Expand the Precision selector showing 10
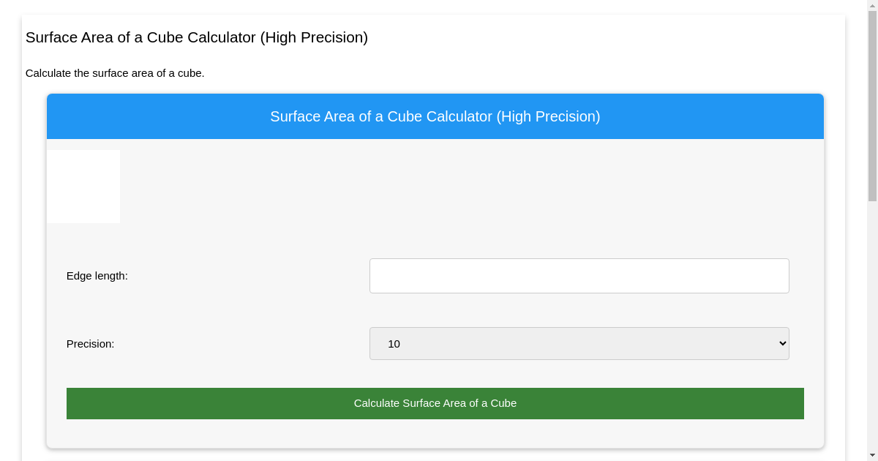 (x=579, y=343)
